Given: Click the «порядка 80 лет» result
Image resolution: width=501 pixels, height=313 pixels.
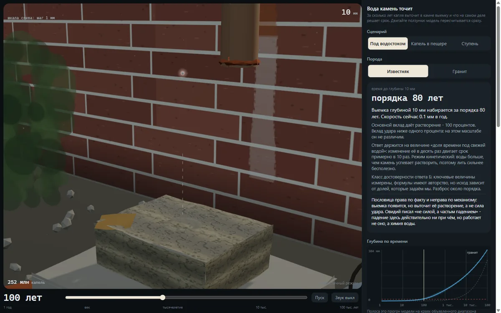Looking at the screenshot, I should click(407, 98).
